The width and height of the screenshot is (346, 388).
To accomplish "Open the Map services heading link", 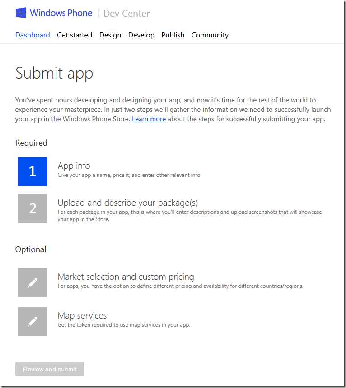I will (82, 316).
